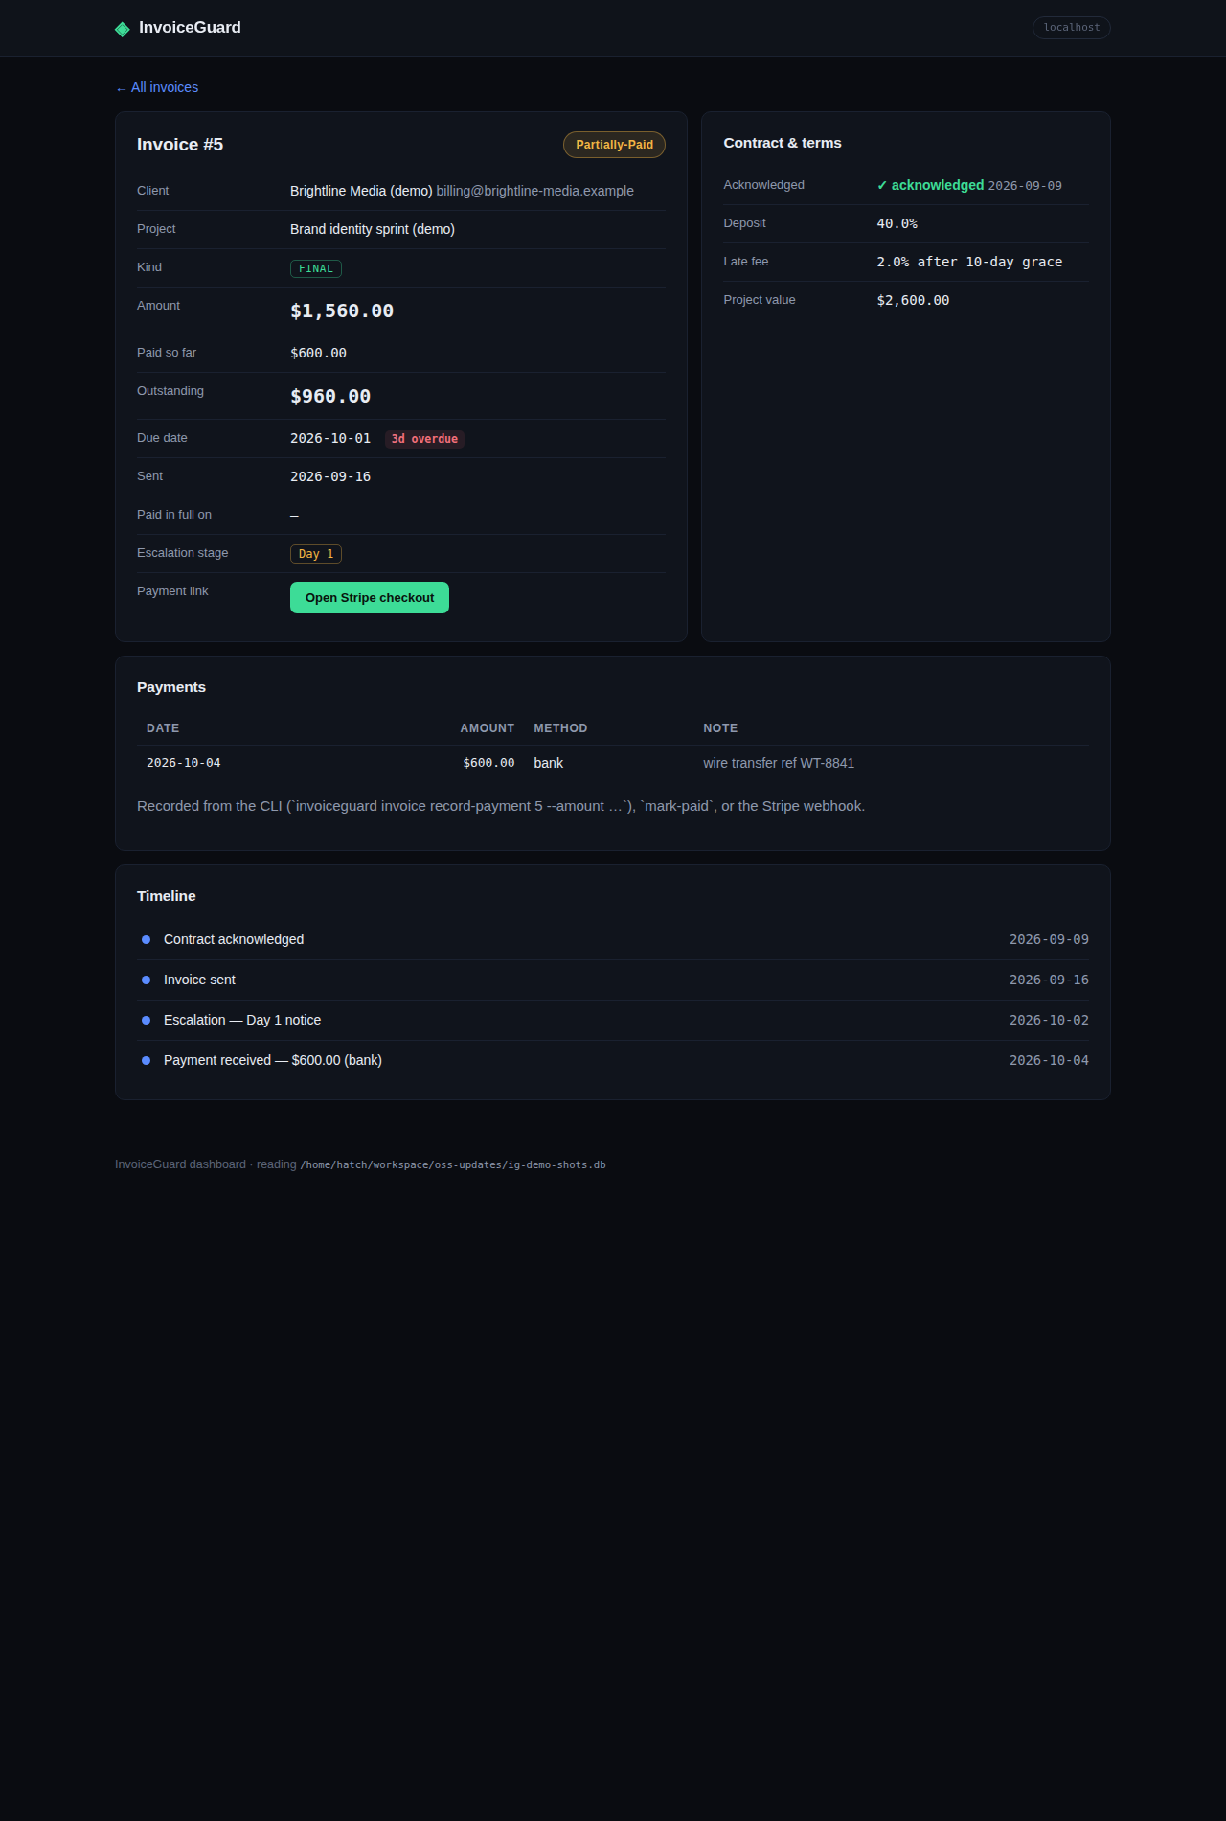This screenshot has height=1821, width=1226.
Task: Go back via All invoices link
Action: pyautogui.click(x=157, y=87)
